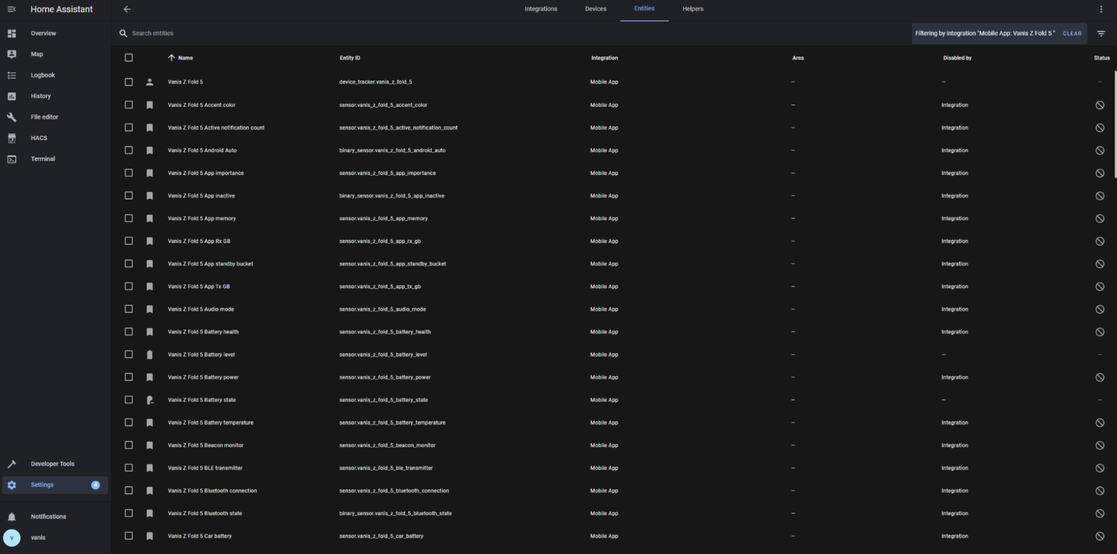Check the Vanis Z Fold 5 Battery level row
1117x554 pixels.
[x=129, y=355]
